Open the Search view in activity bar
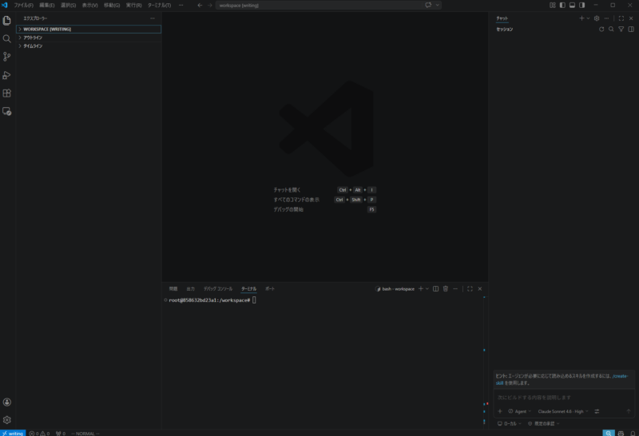This screenshot has width=639, height=436. tap(7, 38)
